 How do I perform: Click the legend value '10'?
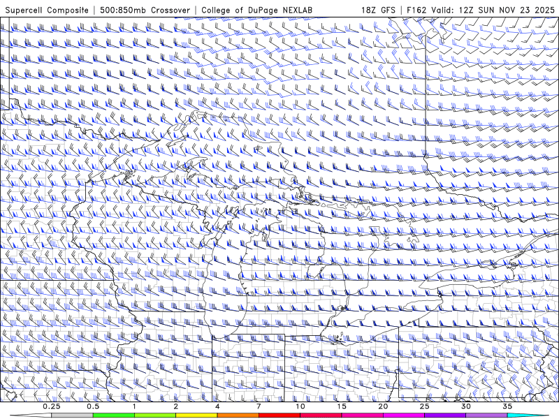pos(300,406)
